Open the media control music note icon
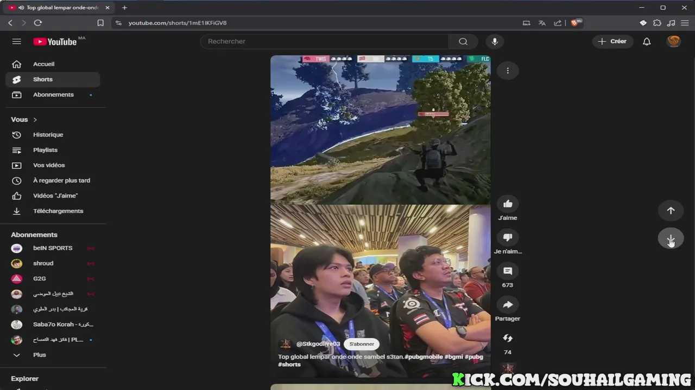695x390 pixels. pyautogui.click(x=671, y=23)
